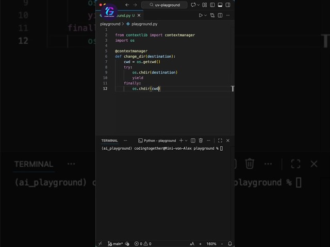
Task: Maximize the terminal panel size
Action: click(220, 140)
